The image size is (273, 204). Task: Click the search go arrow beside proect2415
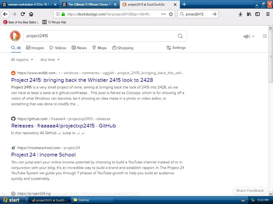[214, 14]
